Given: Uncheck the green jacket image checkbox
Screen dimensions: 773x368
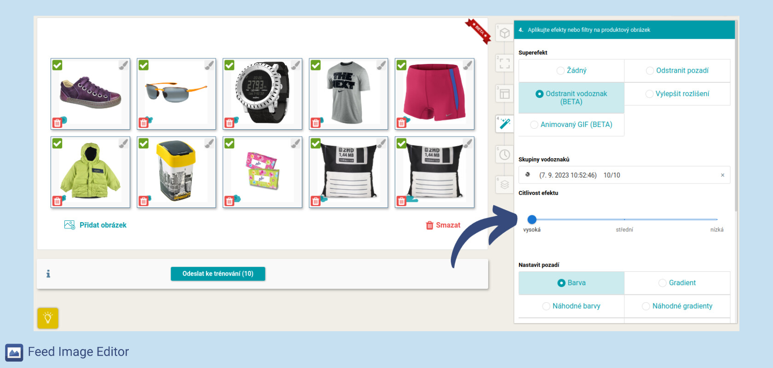Looking at the screenshot, I should point(58,144).
